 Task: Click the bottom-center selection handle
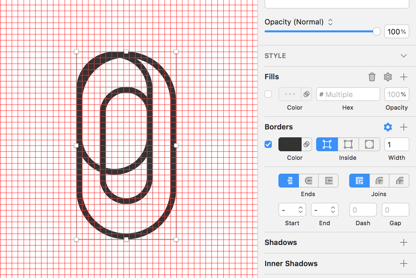click(126, 239)
